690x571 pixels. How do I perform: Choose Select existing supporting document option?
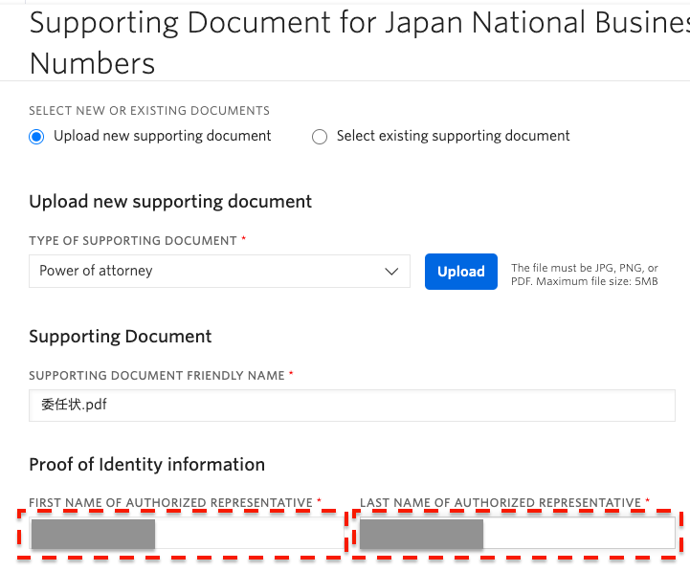click(320, 137)
